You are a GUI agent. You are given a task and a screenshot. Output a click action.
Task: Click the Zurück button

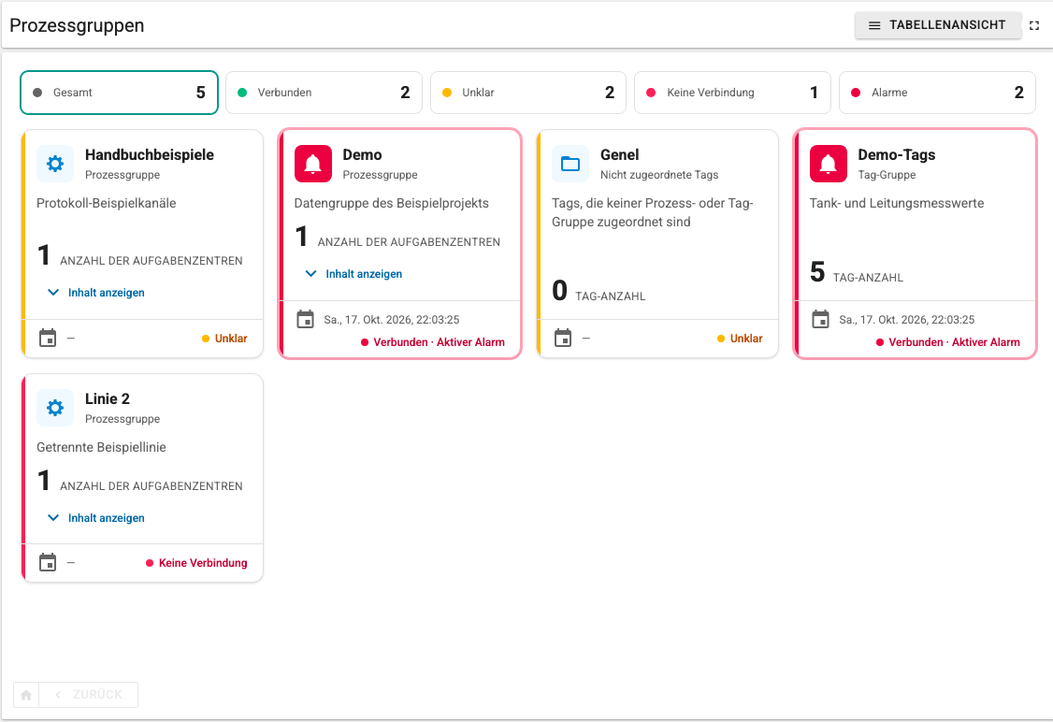(x=89, y=695)
